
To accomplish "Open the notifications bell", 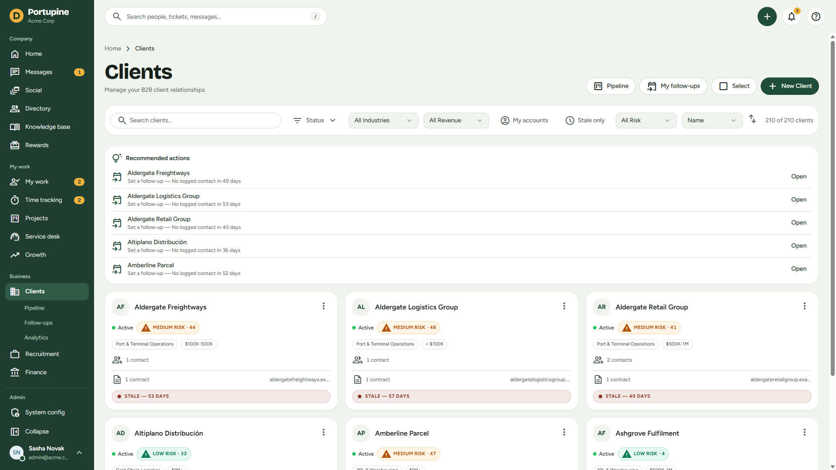I will tap(792, 17).
